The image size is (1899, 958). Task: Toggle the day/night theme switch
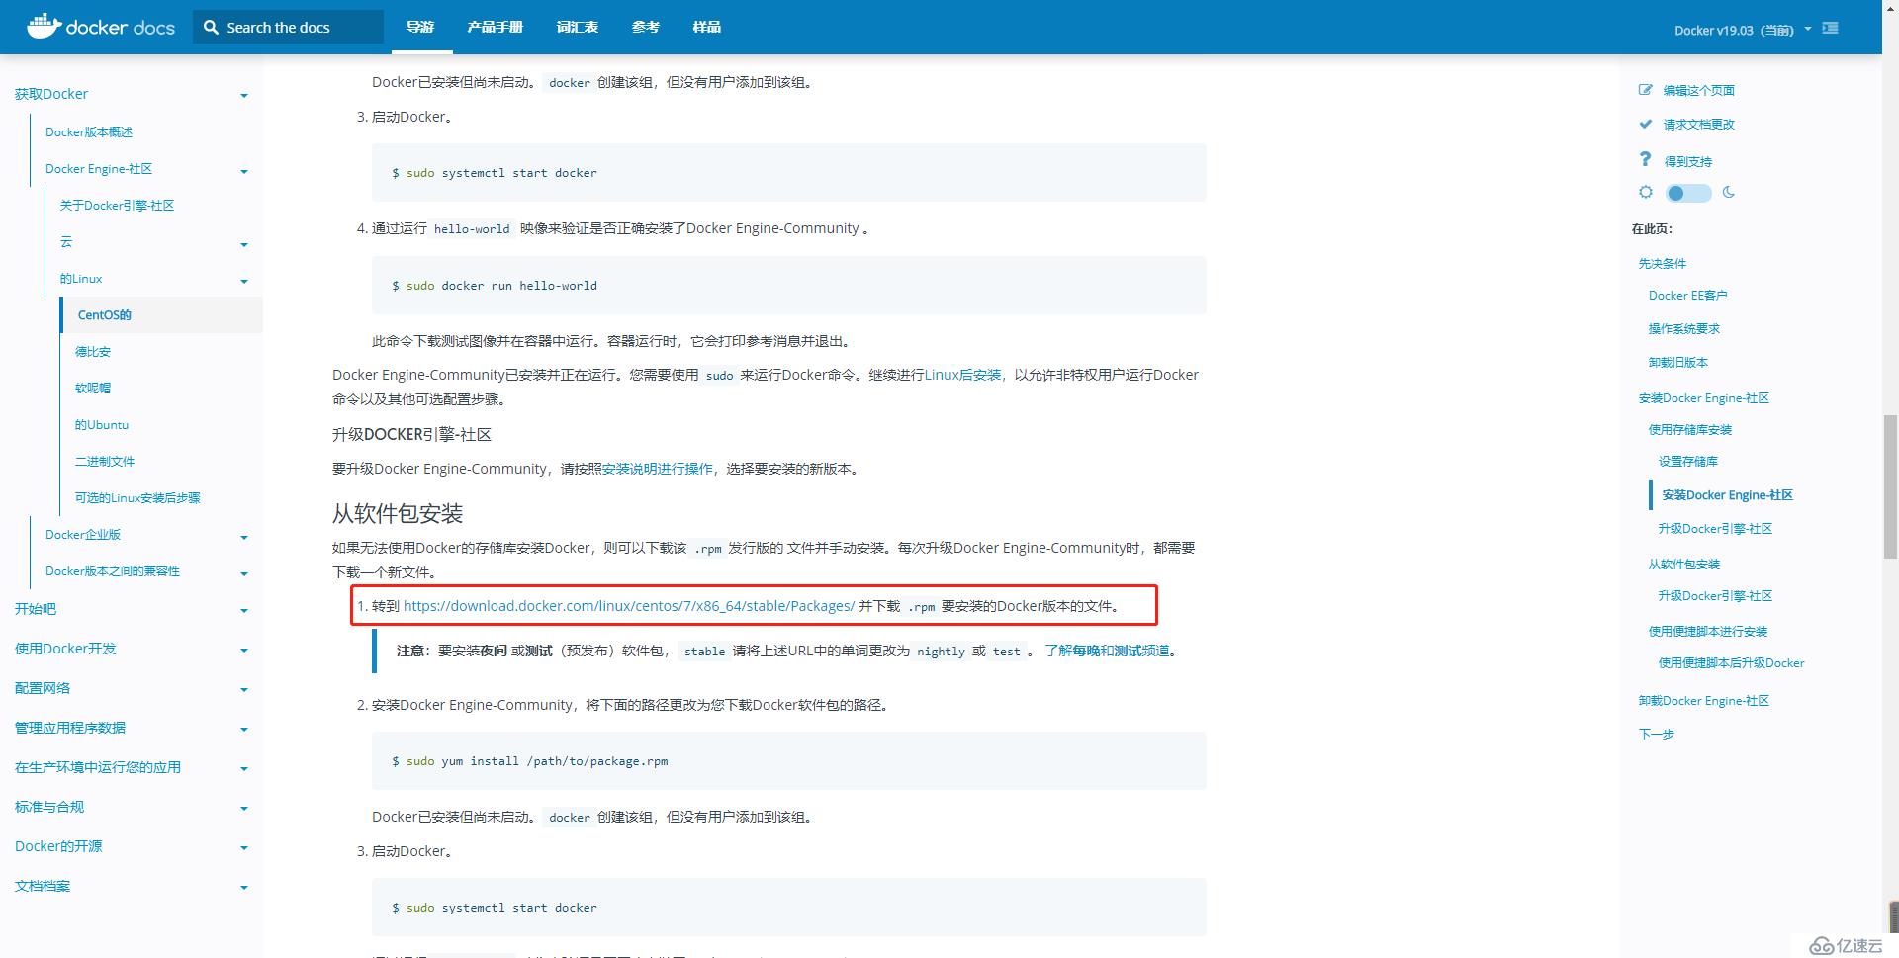(x=1688, y=193)
